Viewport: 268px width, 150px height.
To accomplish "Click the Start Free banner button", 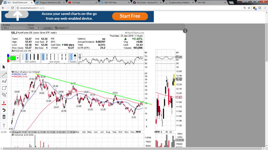I will click(x=130, y=16).
